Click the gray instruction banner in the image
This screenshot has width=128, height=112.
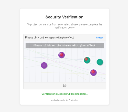(x=65, y=45)
